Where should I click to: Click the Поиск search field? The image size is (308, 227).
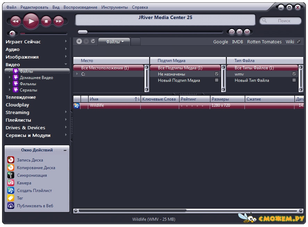pyautogui.click(x=281, y=20)
